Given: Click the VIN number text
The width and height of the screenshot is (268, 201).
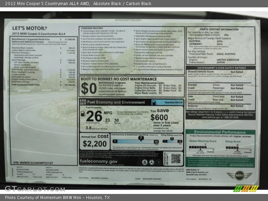Looking at the screenshot, I should pos(33,163).
